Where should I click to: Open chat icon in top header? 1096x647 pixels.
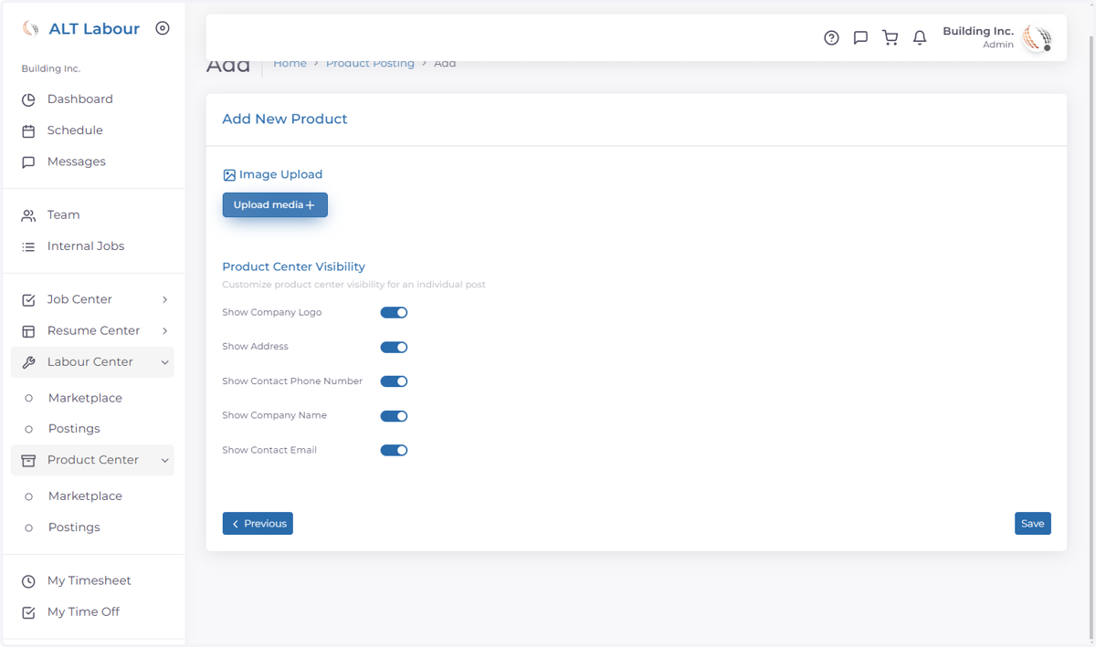click(x=860, y=37)
